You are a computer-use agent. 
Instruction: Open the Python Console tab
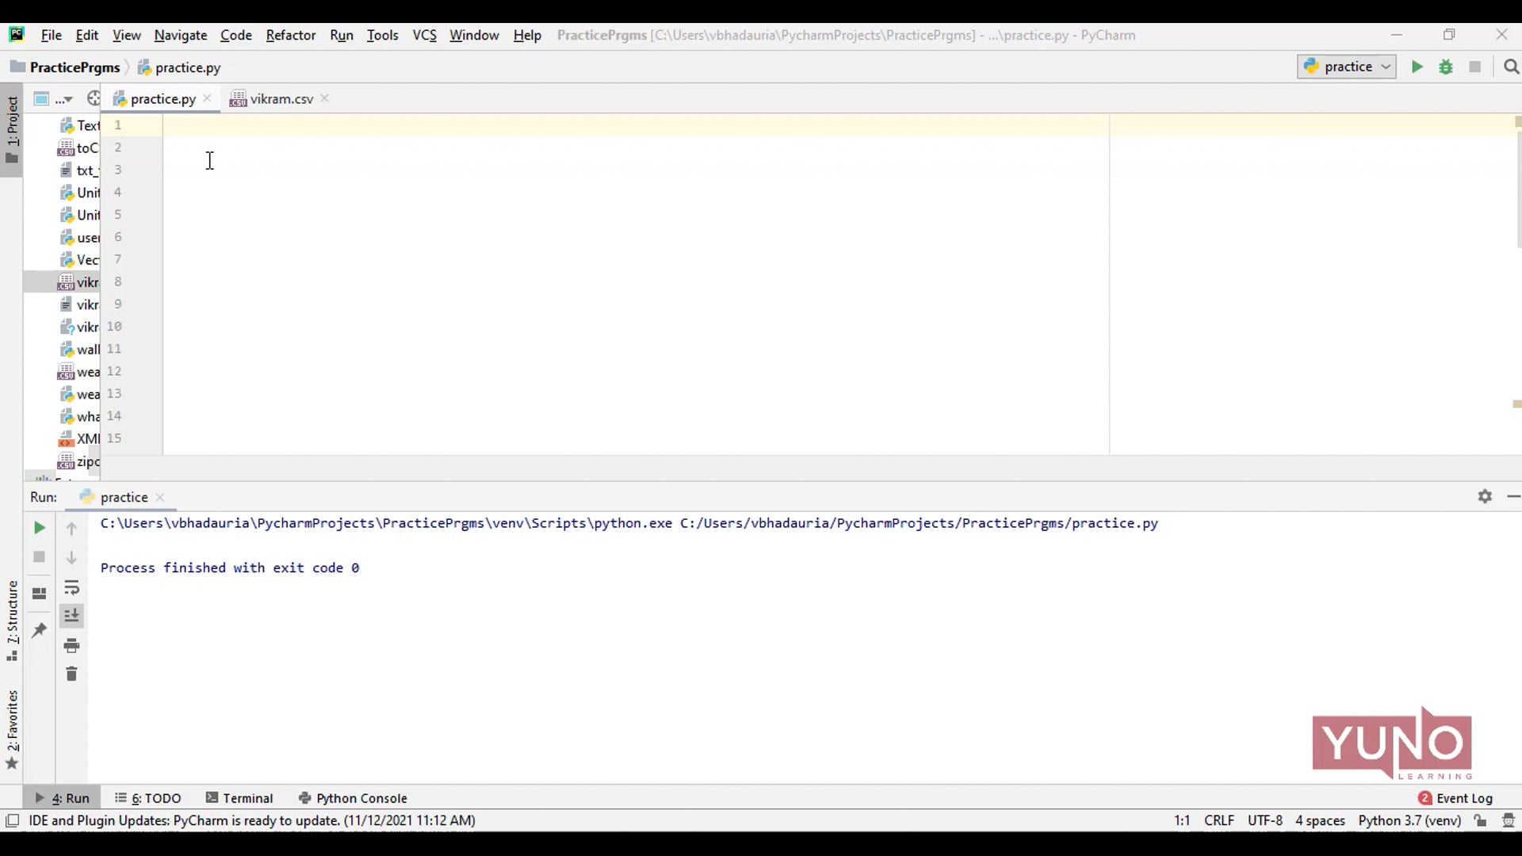[353, 798]
